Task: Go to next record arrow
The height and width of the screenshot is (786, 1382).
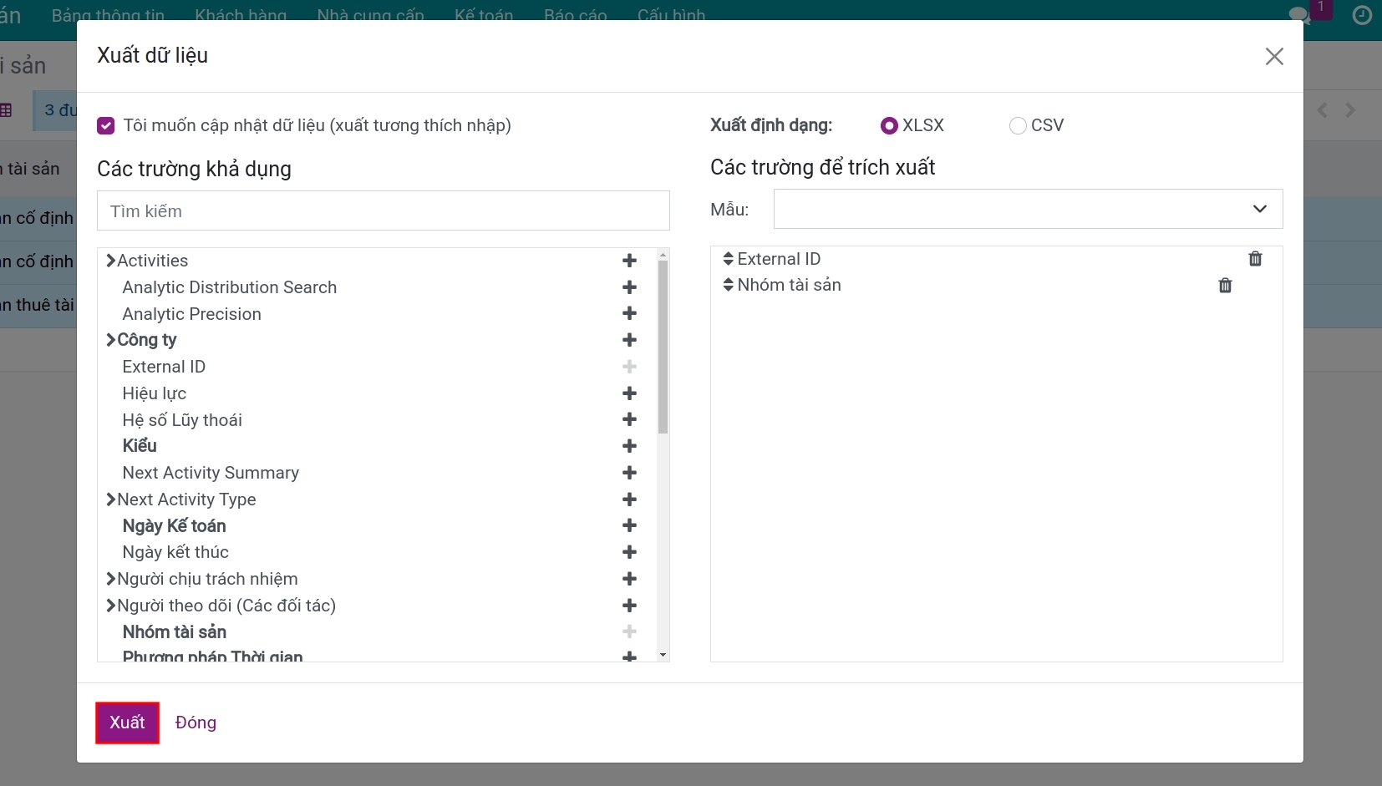Action: pos(1350,110)
